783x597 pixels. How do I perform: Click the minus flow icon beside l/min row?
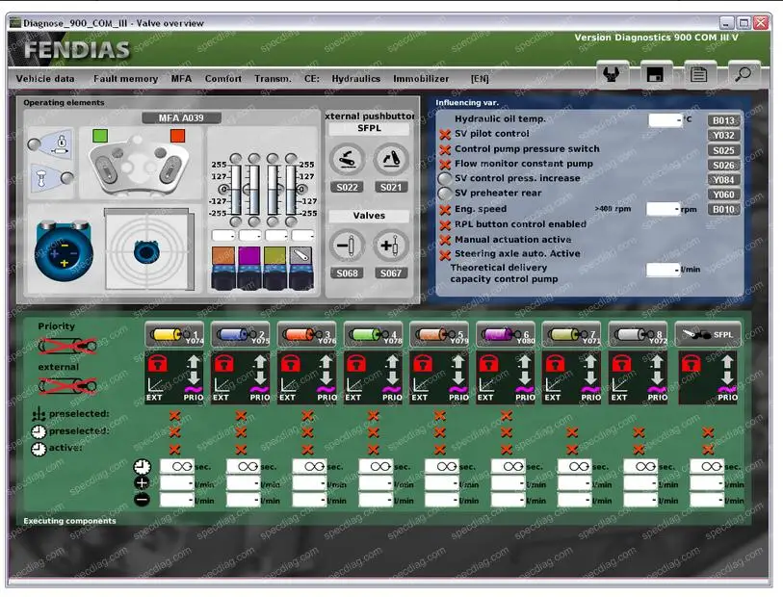(x=142, y=500)
